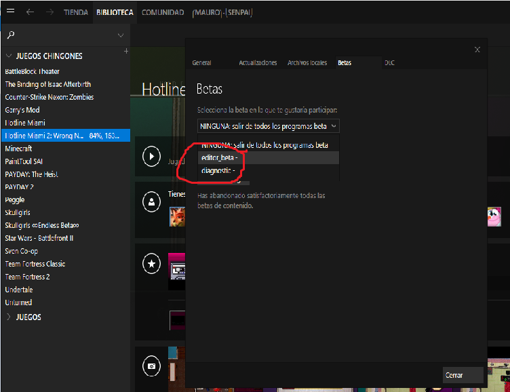Select Hotline Miami 2: Wrong Number row
The height and width of the screenshot is (392, 510).
(66, 136)
